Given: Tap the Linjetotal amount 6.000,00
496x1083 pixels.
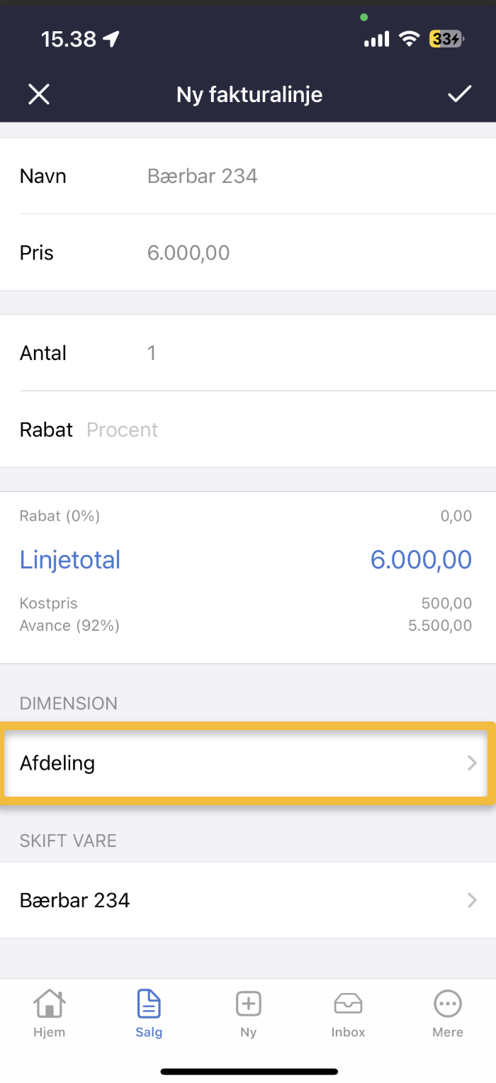Looking at the screenshot, I should point(421,560).
